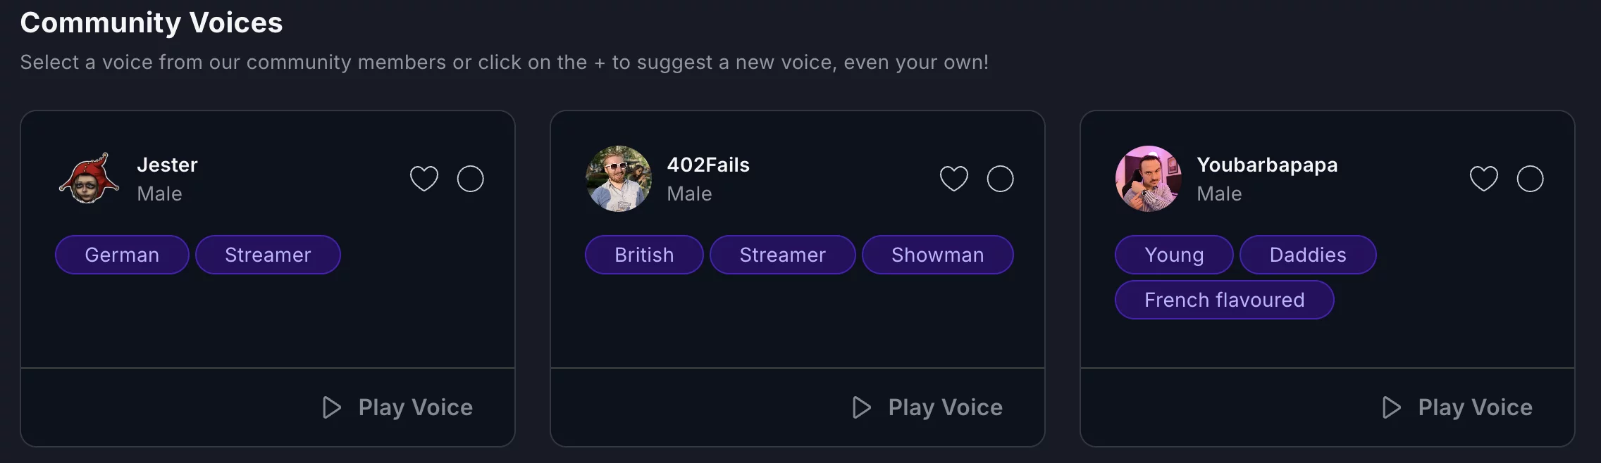Click Play Voice for Jester

click(x=415, y=407)
